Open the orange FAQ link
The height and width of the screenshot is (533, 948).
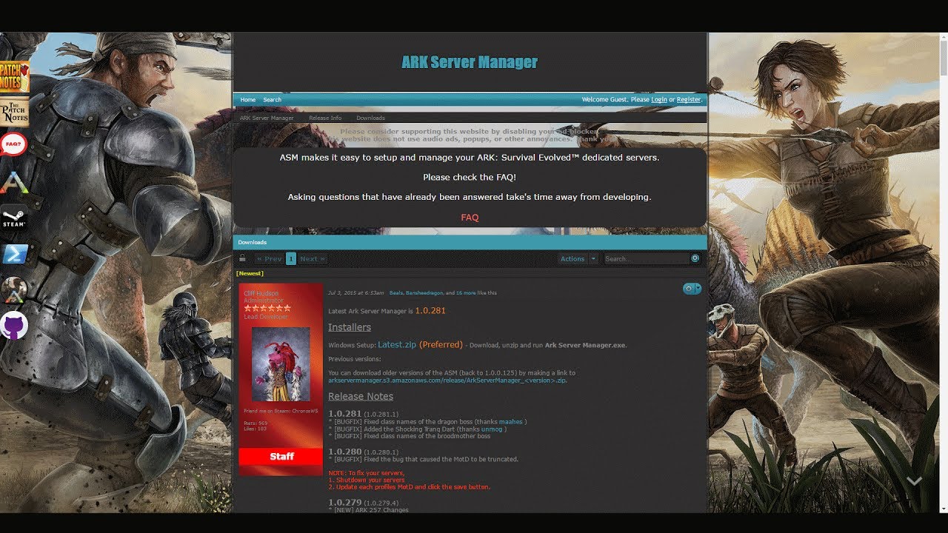click(x=470, y=218)
